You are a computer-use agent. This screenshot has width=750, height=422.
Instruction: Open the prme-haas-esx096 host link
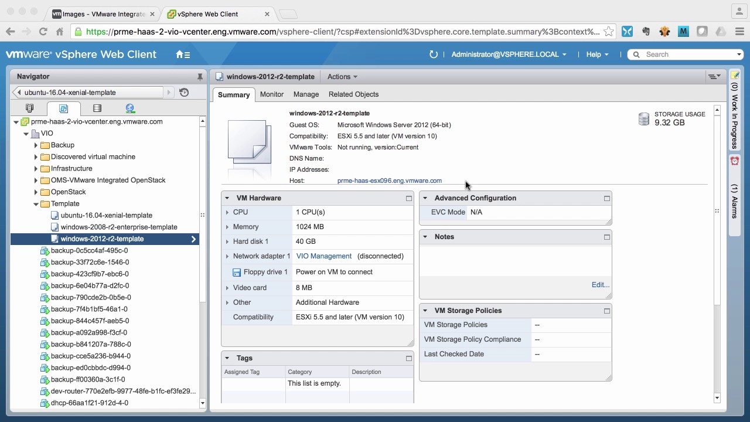tap(389, 181)
